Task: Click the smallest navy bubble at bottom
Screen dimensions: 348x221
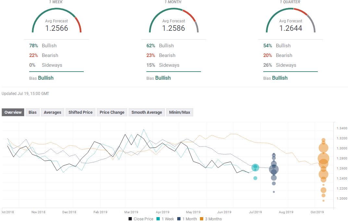Action: [274, 192]
